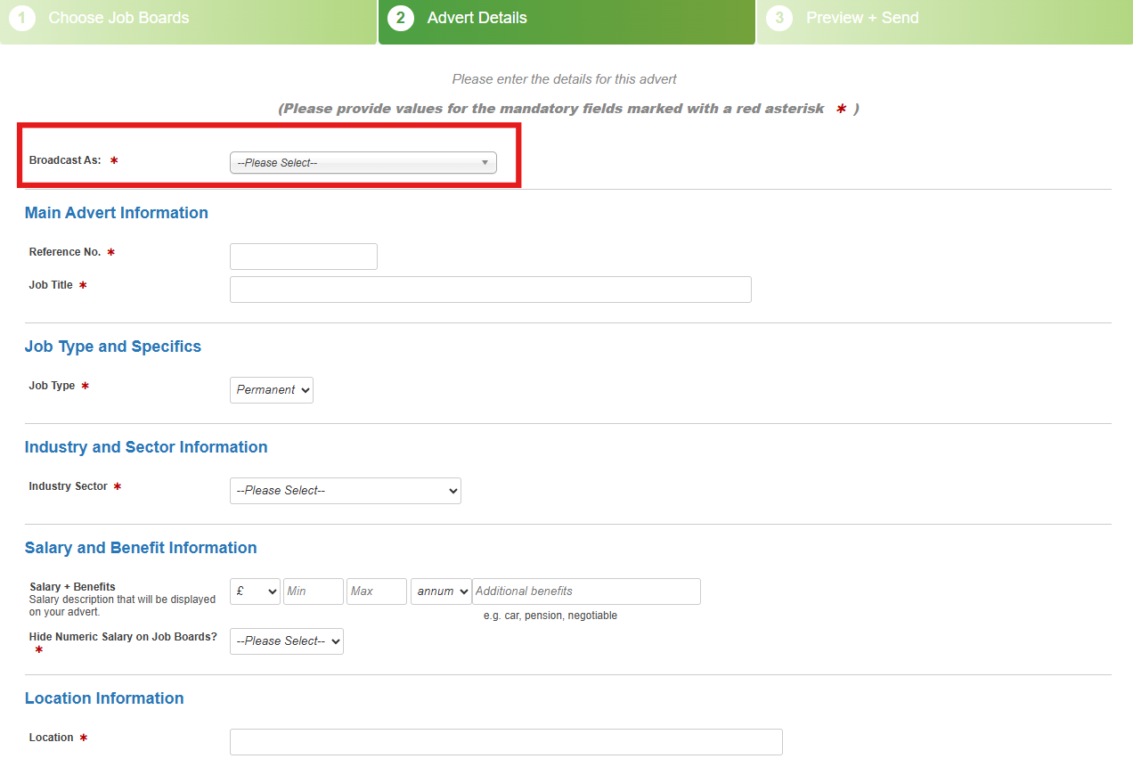Screen dimensions: 1133x775
Task: Focus the Job Title text box
Action: click(x=491, y=290)
